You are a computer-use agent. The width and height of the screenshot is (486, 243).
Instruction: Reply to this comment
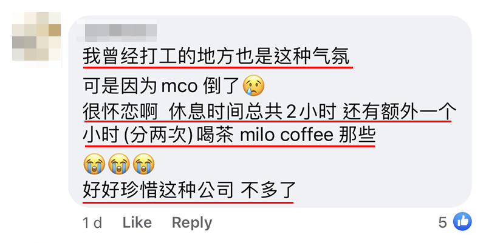click(x=192, y=223)
